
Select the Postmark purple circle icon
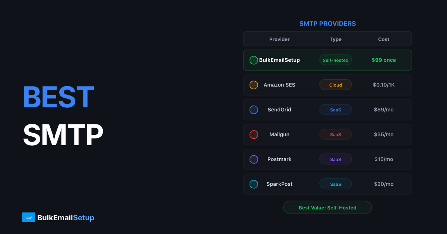tap(254, 159)
